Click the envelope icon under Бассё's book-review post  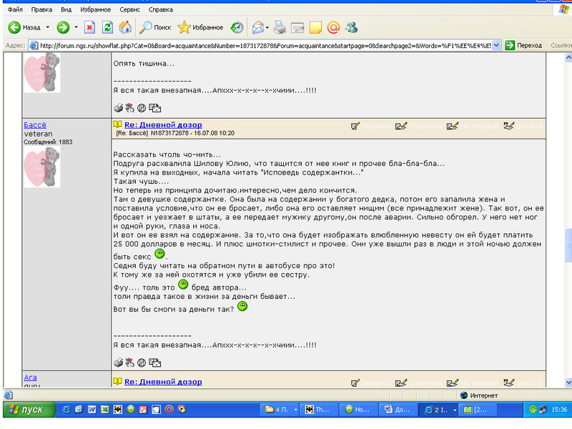(154, 363)
